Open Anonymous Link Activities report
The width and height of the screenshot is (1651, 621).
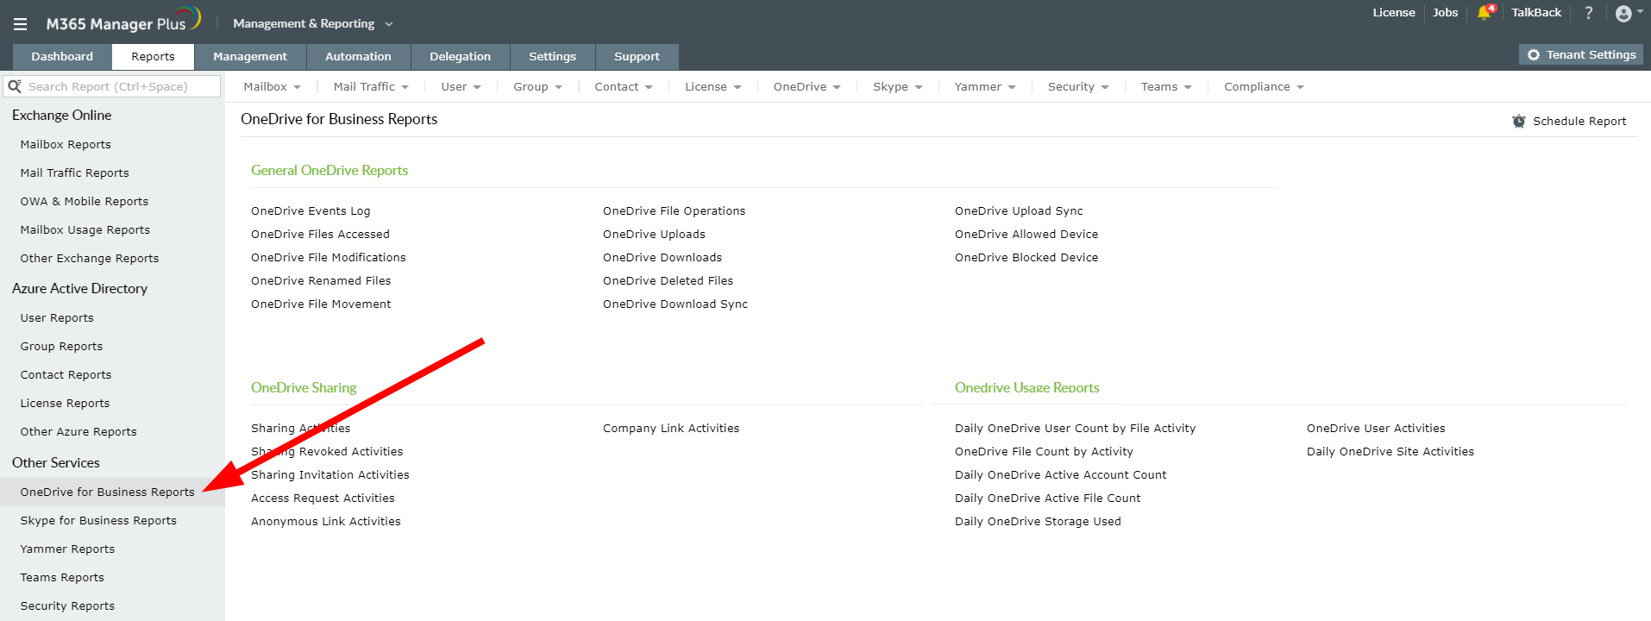(326, 521)
